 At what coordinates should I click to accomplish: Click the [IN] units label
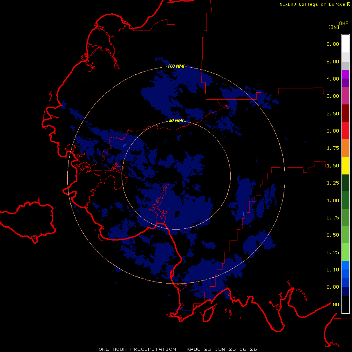click(x=334, y=27)
